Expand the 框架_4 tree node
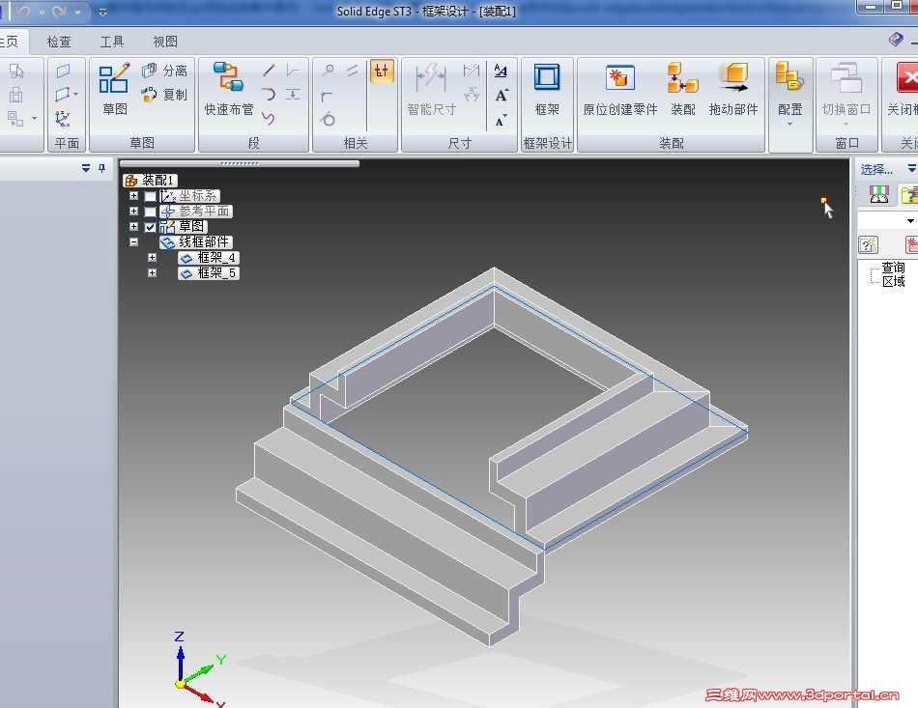 [153, 258]
